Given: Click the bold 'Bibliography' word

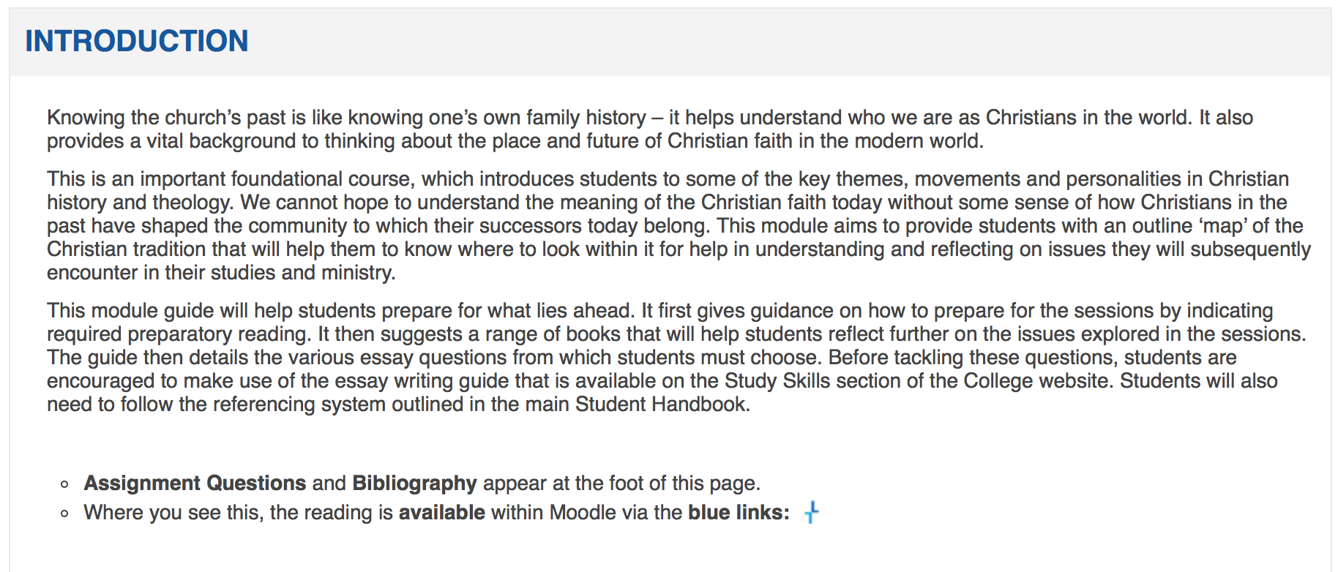Looking at the screenshot, I should (x=414, y=483).
